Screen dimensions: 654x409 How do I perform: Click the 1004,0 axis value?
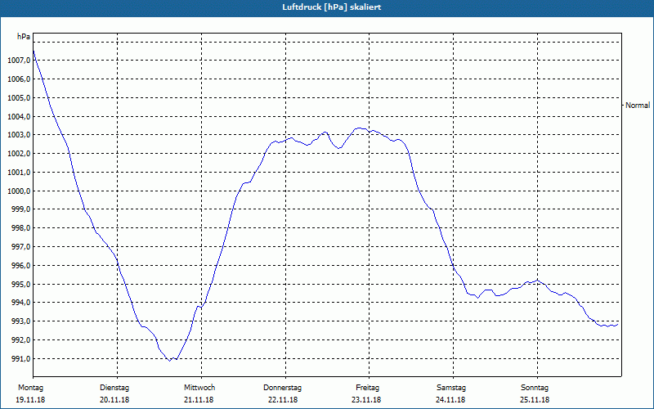click(19, 117)
